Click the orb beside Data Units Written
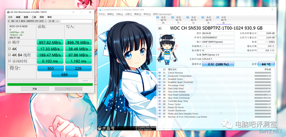The image size is (286, 137). click(160, 92)
